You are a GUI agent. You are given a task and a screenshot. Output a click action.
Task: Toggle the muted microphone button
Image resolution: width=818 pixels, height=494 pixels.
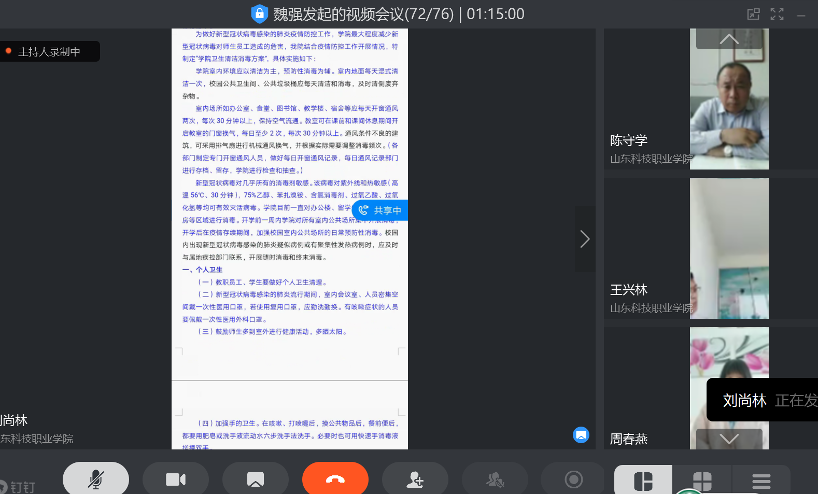[96, 479]
